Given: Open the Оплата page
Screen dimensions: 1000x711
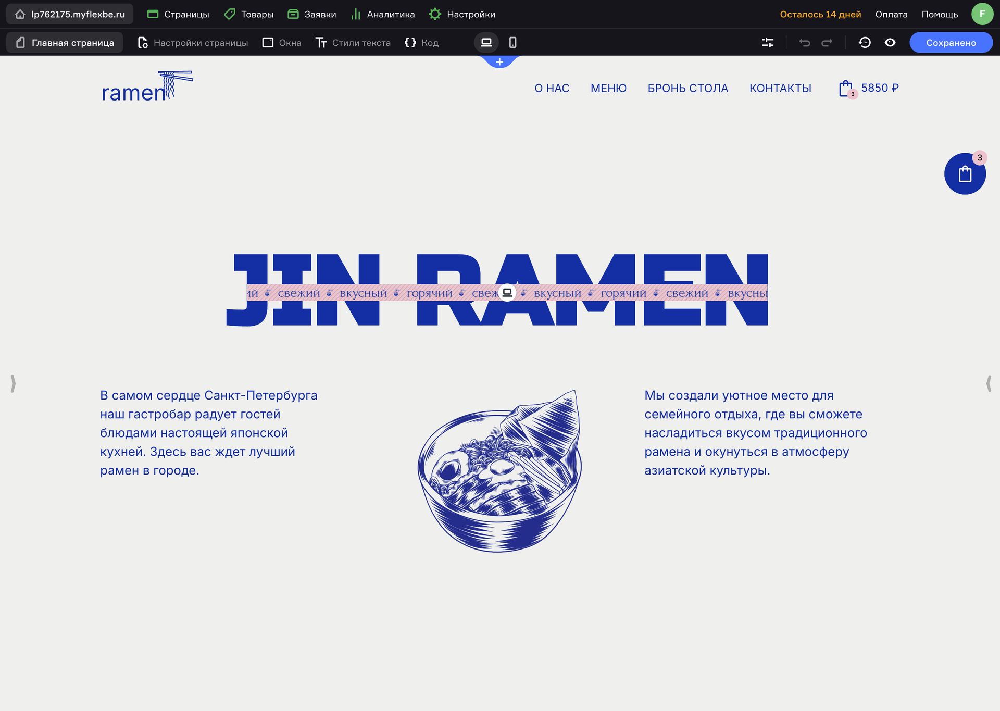Looking at the screenshot, I should [x=891, y=14].
